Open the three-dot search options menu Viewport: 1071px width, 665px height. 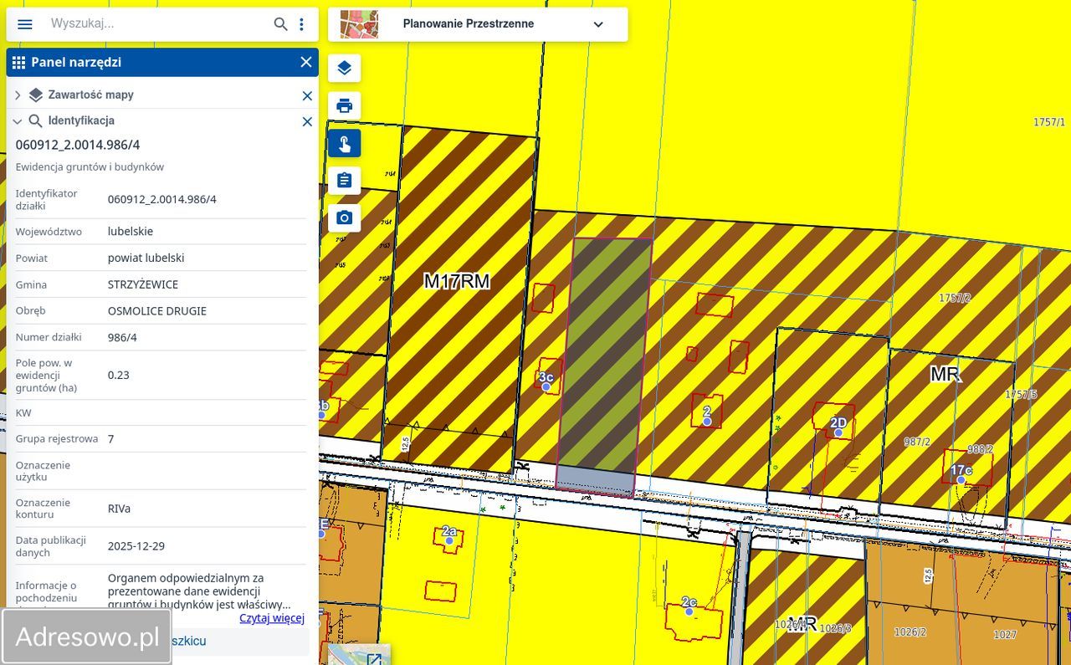pos(301,24)
